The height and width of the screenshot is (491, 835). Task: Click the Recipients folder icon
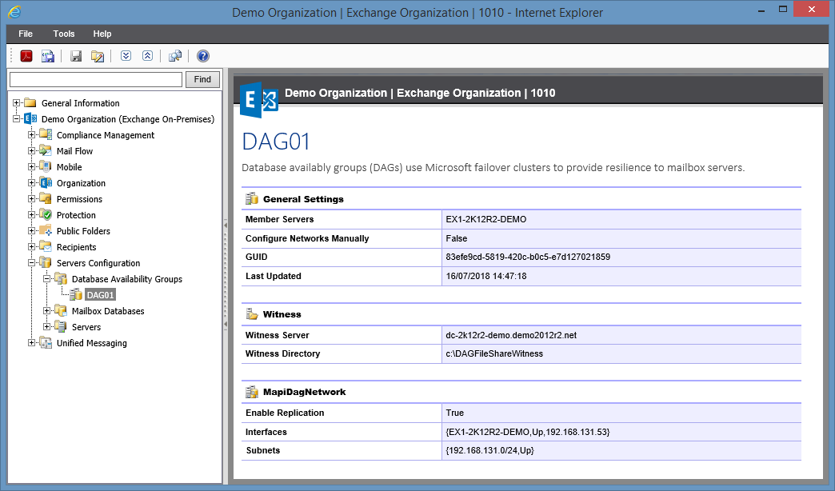pos(46,246)
